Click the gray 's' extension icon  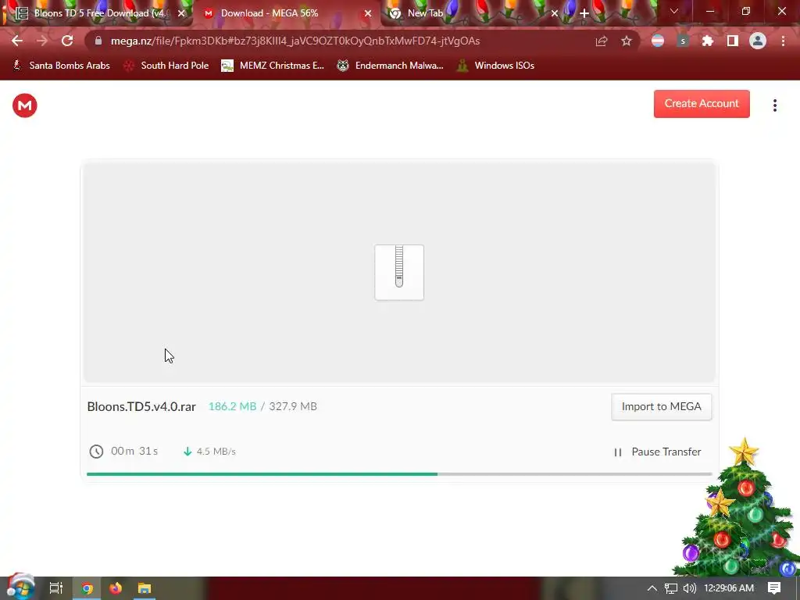click(x=683, y=41)
